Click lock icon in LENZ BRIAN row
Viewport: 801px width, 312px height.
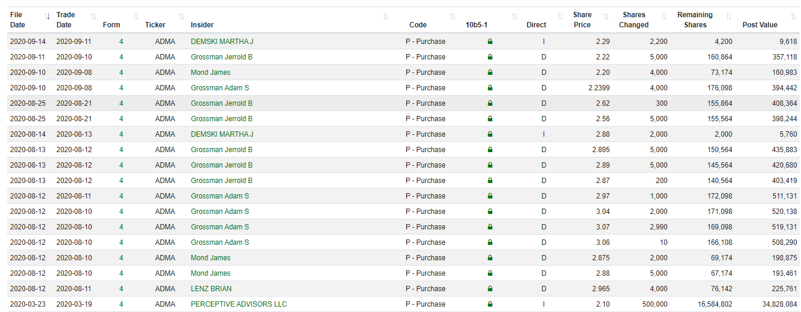click(x=490, y=289)
